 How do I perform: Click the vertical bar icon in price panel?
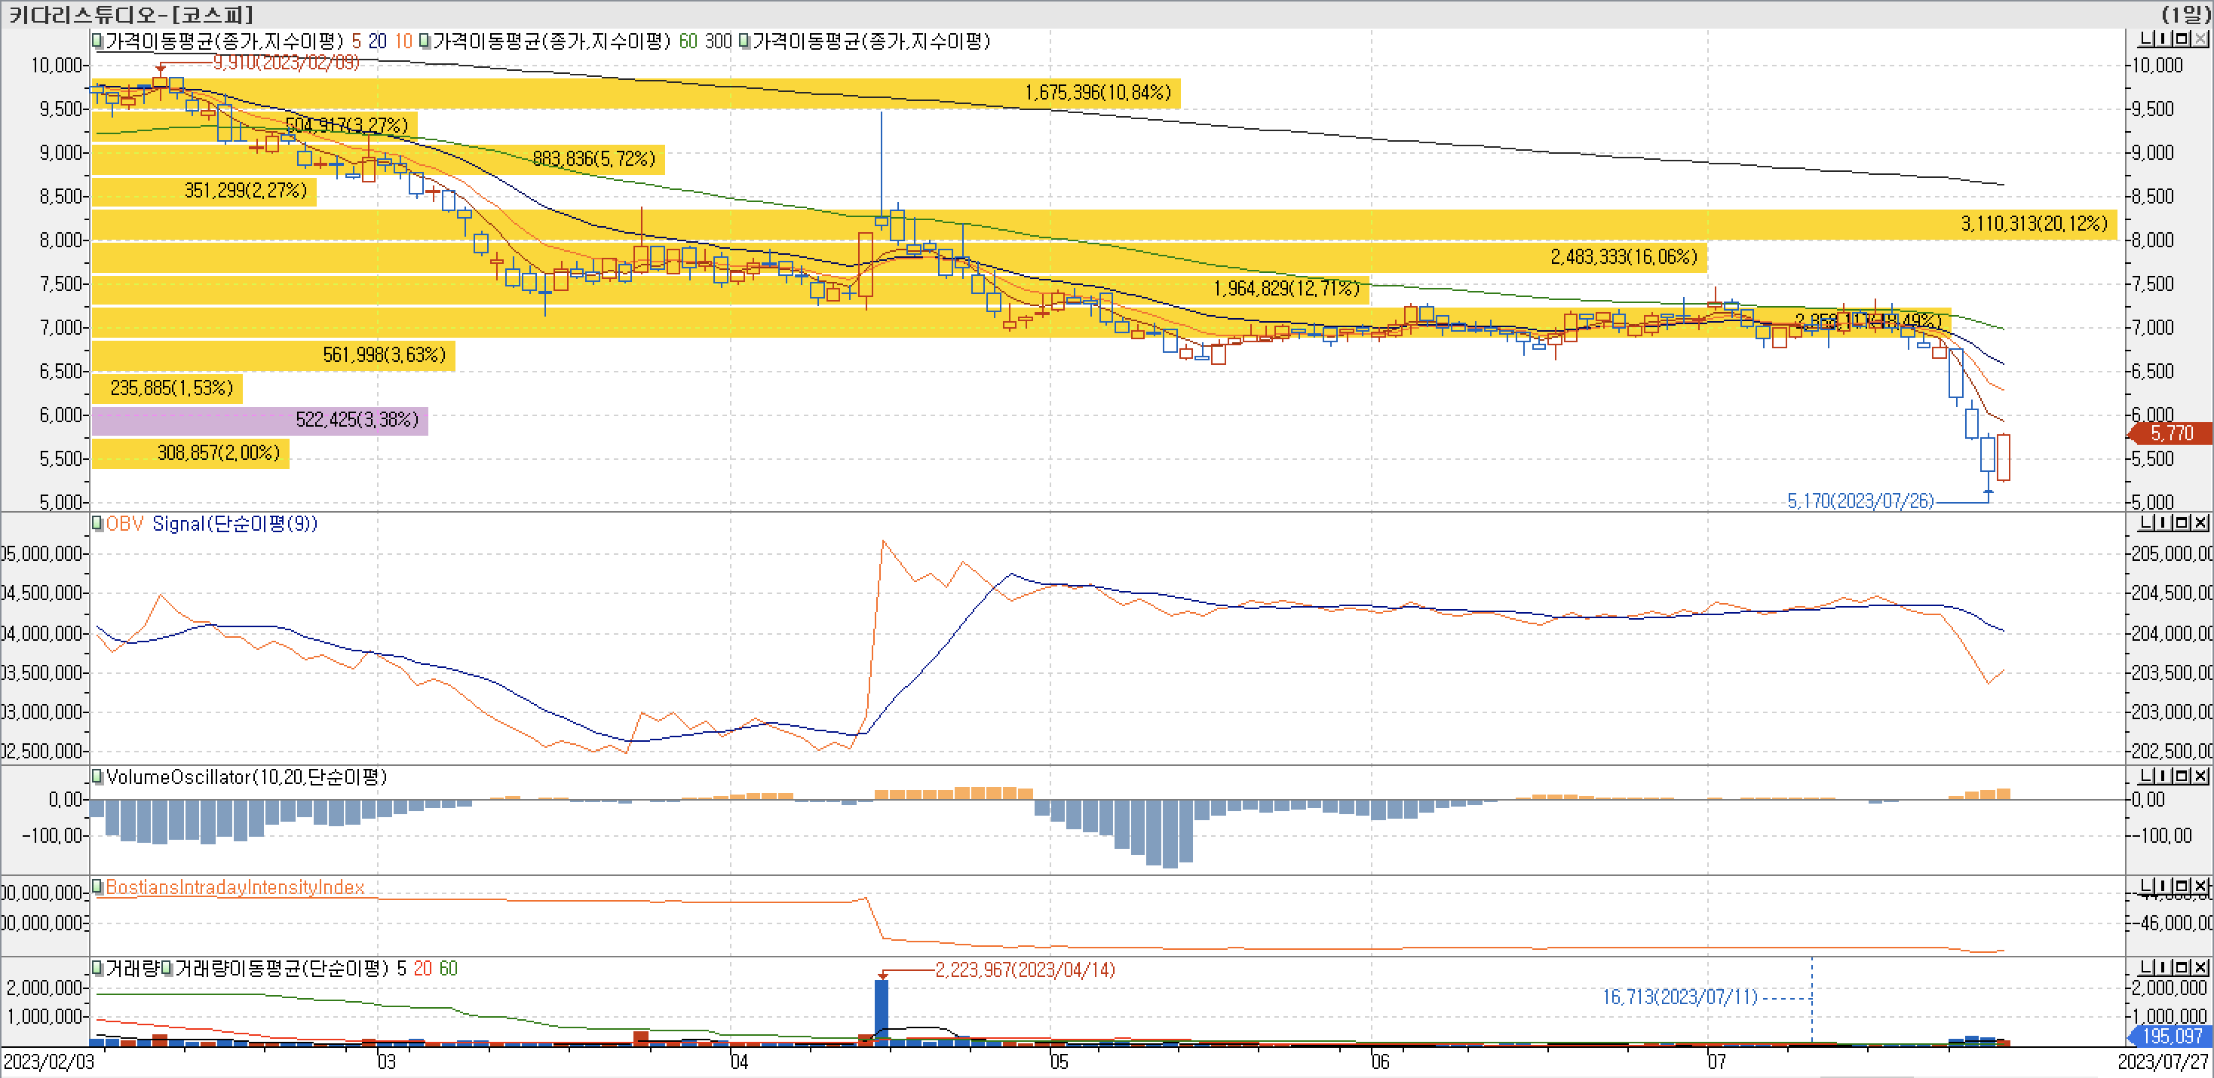tap(2165, 39)
